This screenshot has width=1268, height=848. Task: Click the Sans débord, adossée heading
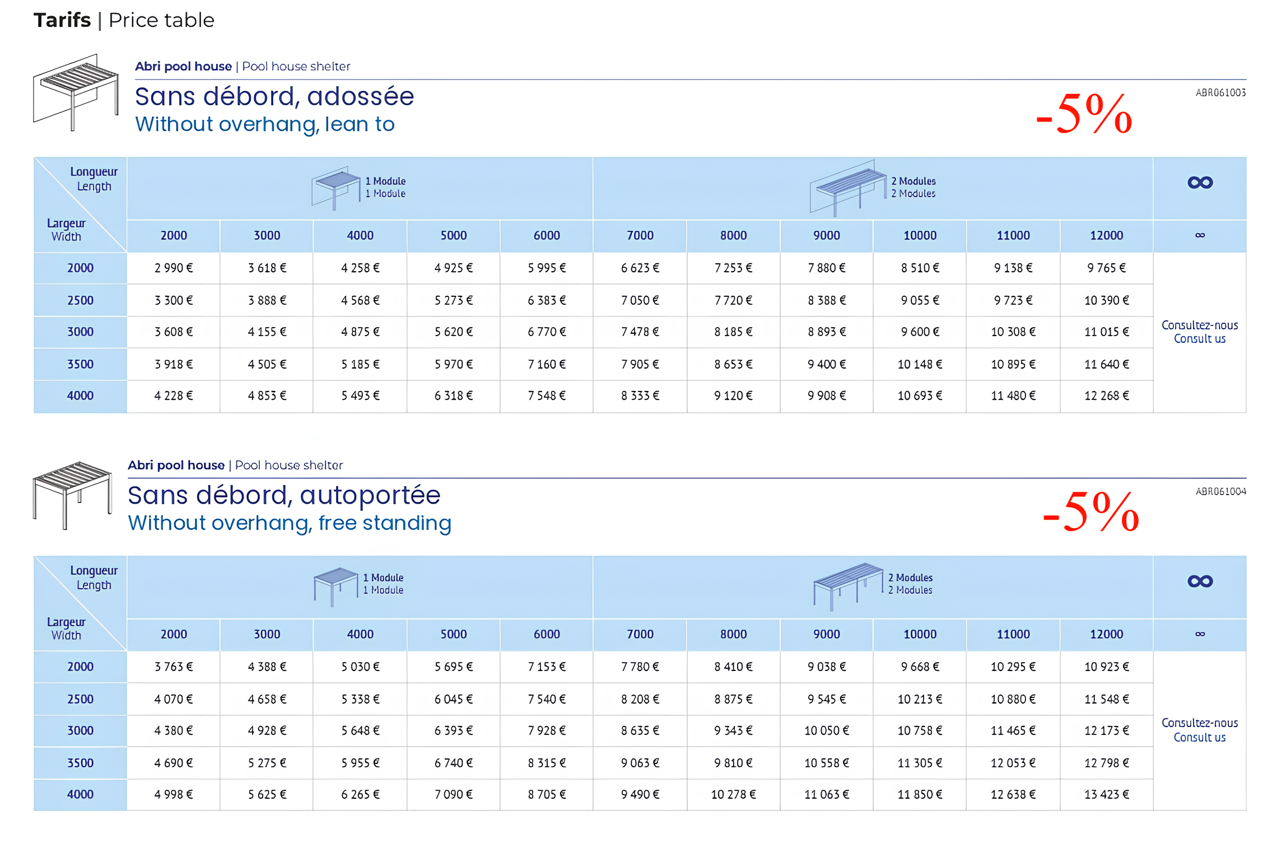274,96
